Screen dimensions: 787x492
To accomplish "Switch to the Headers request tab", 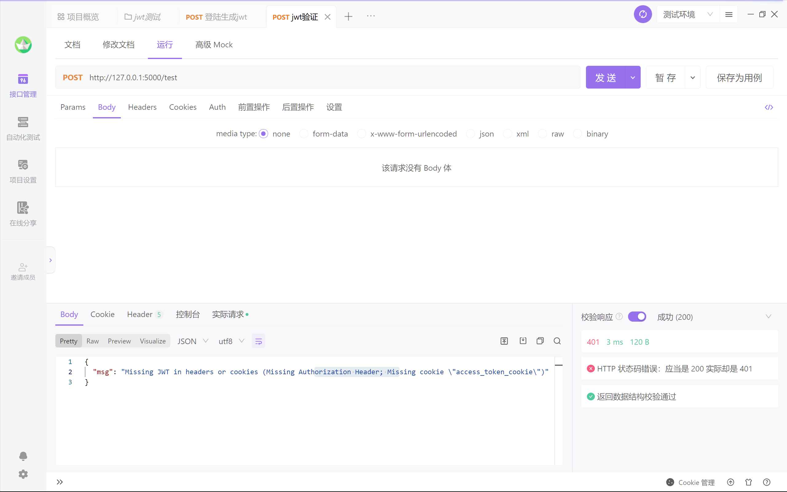I will (142, 107).
